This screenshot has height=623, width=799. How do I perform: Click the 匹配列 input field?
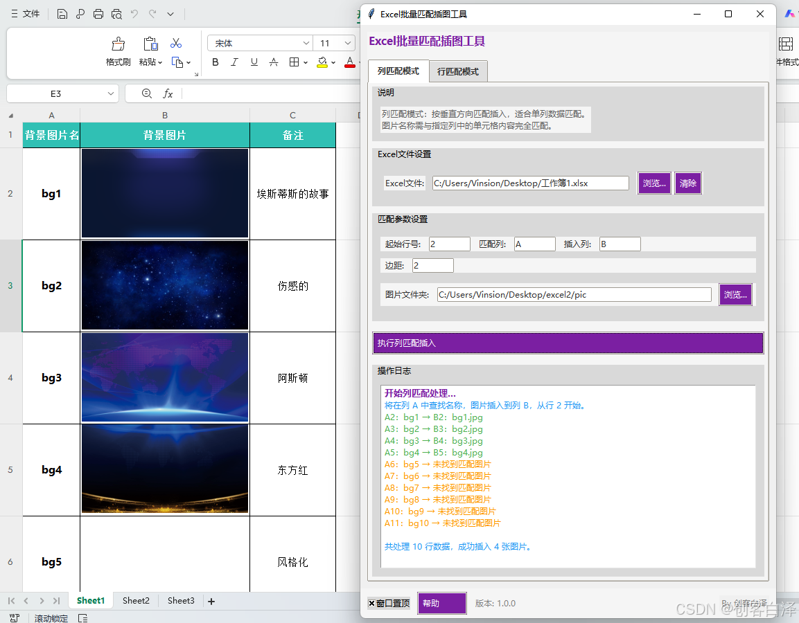pos(534,244)
